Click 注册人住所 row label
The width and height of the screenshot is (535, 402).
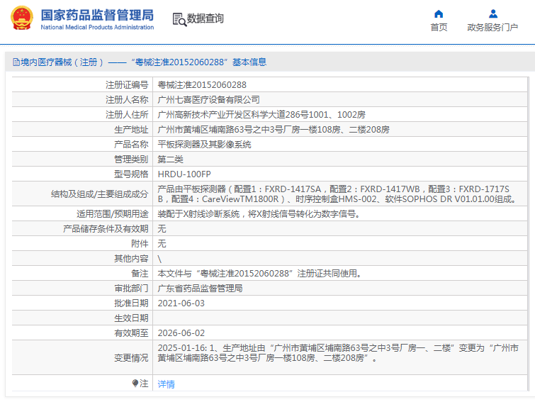(127, 115)
